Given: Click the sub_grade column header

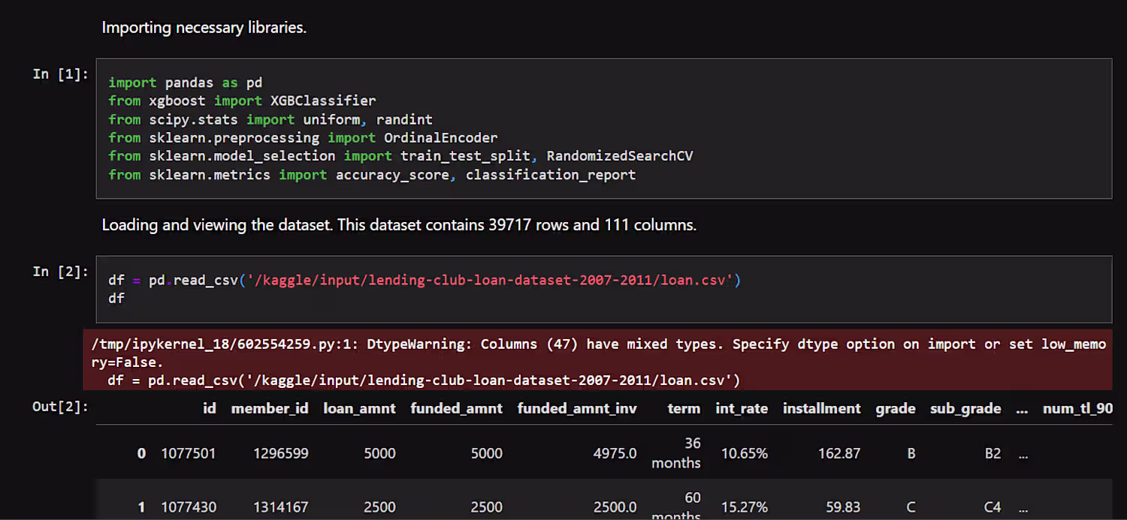Looking at the screenshot, I should point(965,409).
